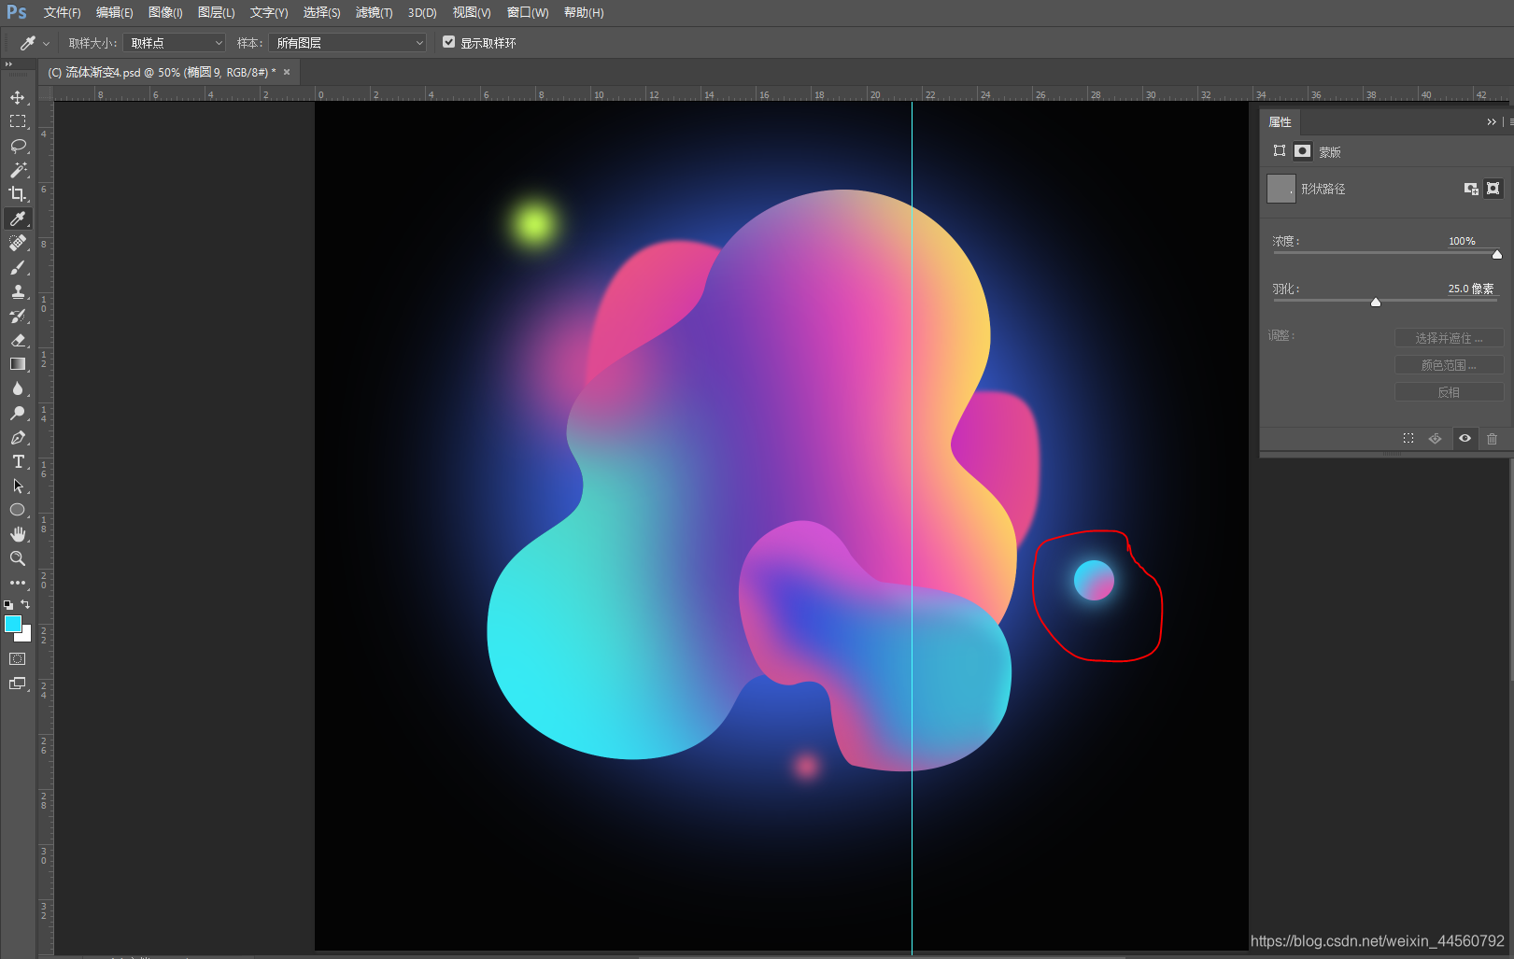Open the 样本 dropdown showing 所有图层
This screenshot has height=959, width=1514.
click(x=347, y=43)
